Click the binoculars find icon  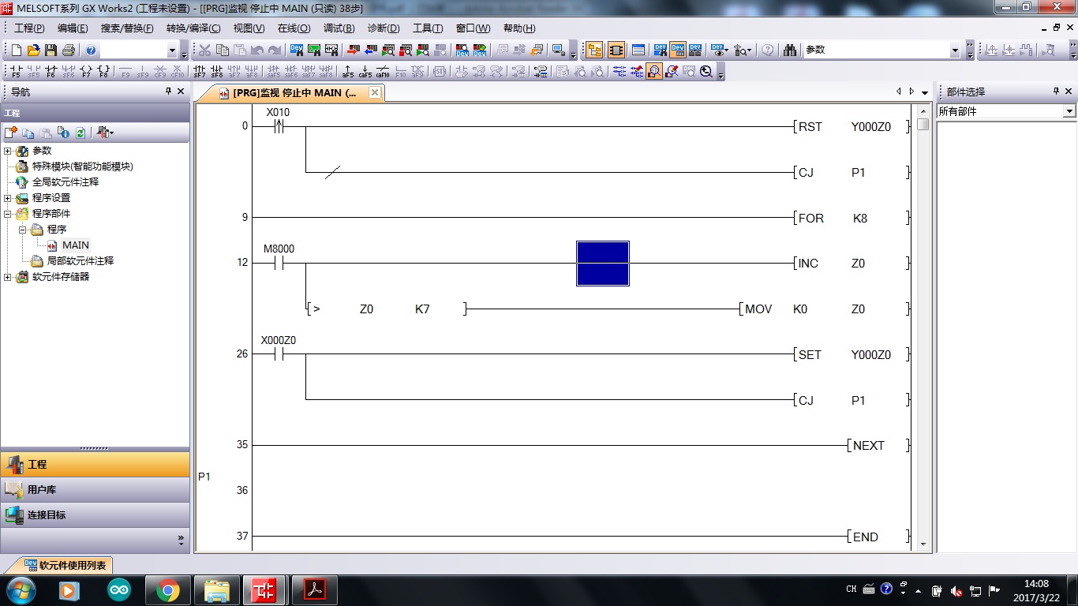pyautogui.click(x=790, y=50)
